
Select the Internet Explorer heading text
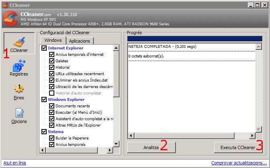[x=66, y=48]
